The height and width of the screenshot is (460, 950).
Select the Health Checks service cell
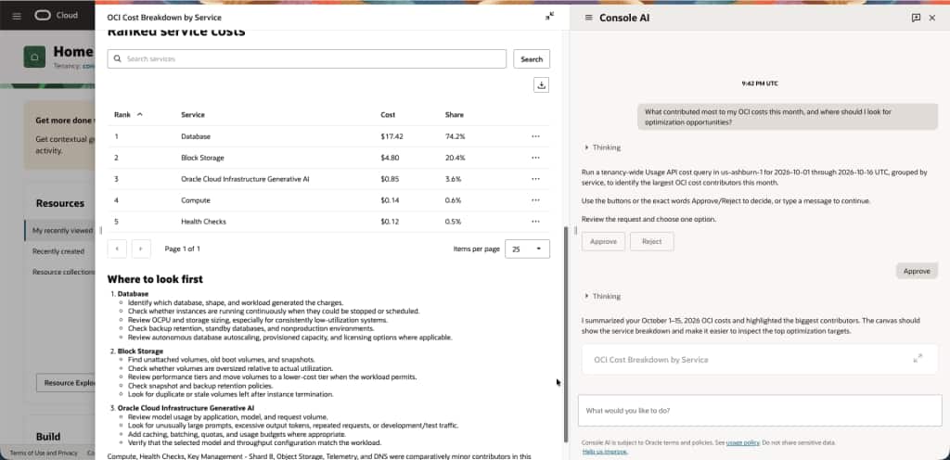tap(203, 222)
